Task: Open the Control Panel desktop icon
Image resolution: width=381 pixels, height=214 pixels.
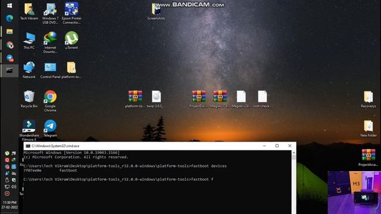Action: pyautogui.click(x=50, y=70)
